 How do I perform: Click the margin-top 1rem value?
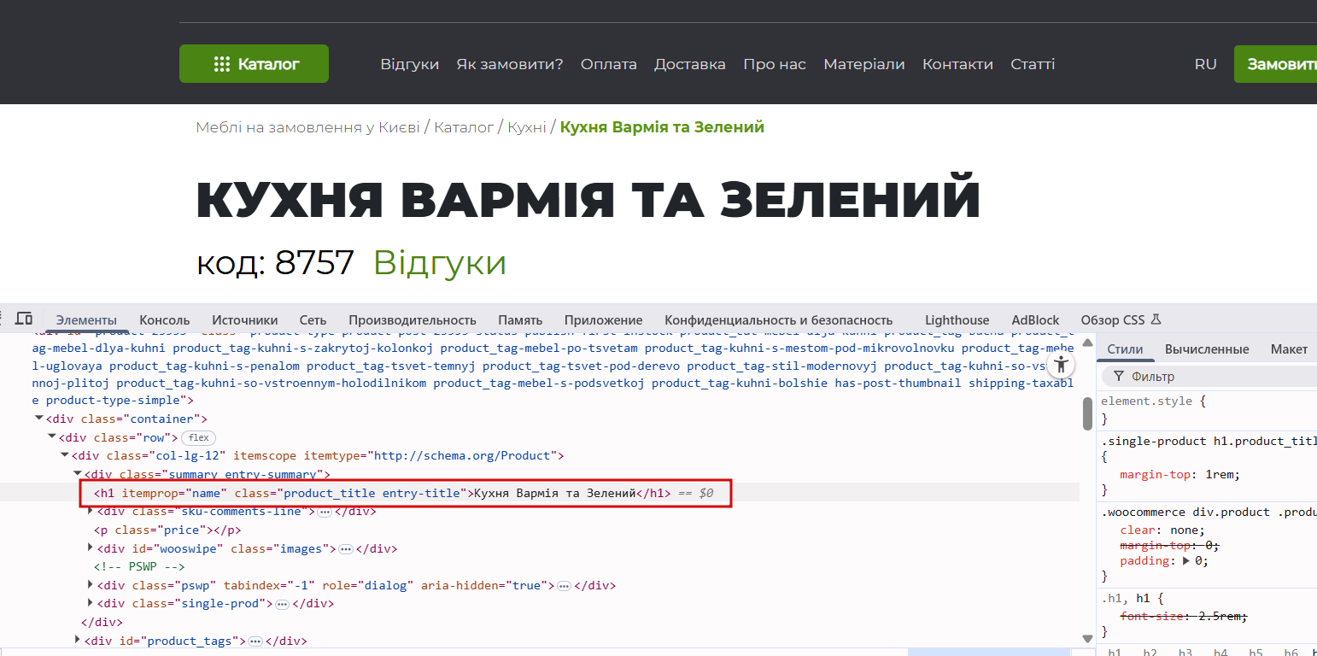[1221, 474]
